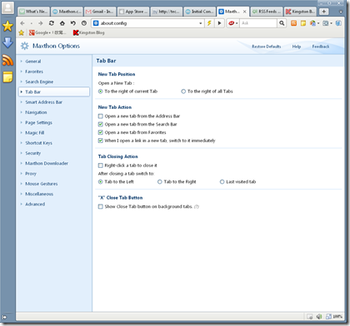Switch to the What's New tab
The height and width of the screenshot is (326, 350).
pyautogui.click(x=34, y=12)
